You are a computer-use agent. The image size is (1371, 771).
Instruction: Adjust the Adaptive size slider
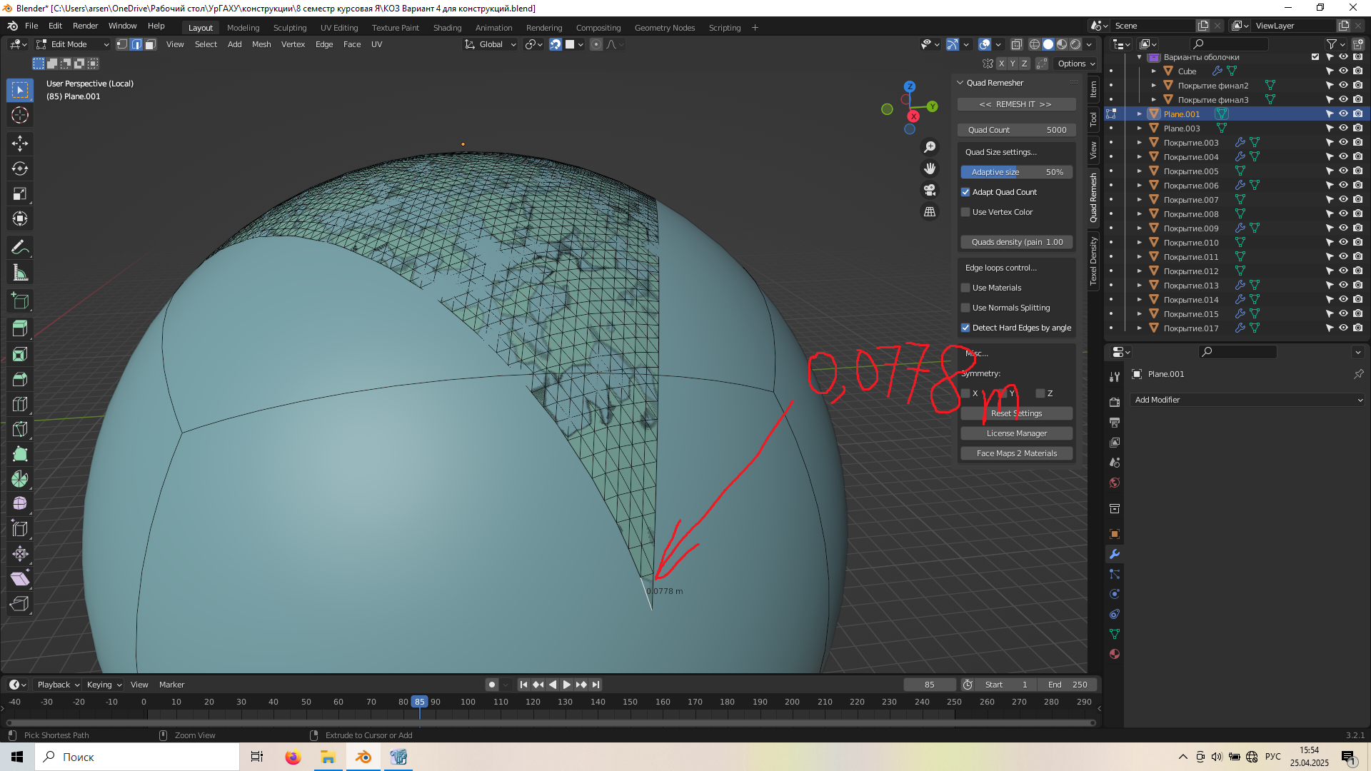(x=1016, y=172)
